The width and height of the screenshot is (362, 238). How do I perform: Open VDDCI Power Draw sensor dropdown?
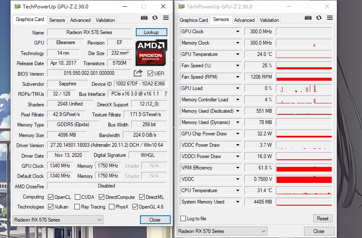click(238, 156)
